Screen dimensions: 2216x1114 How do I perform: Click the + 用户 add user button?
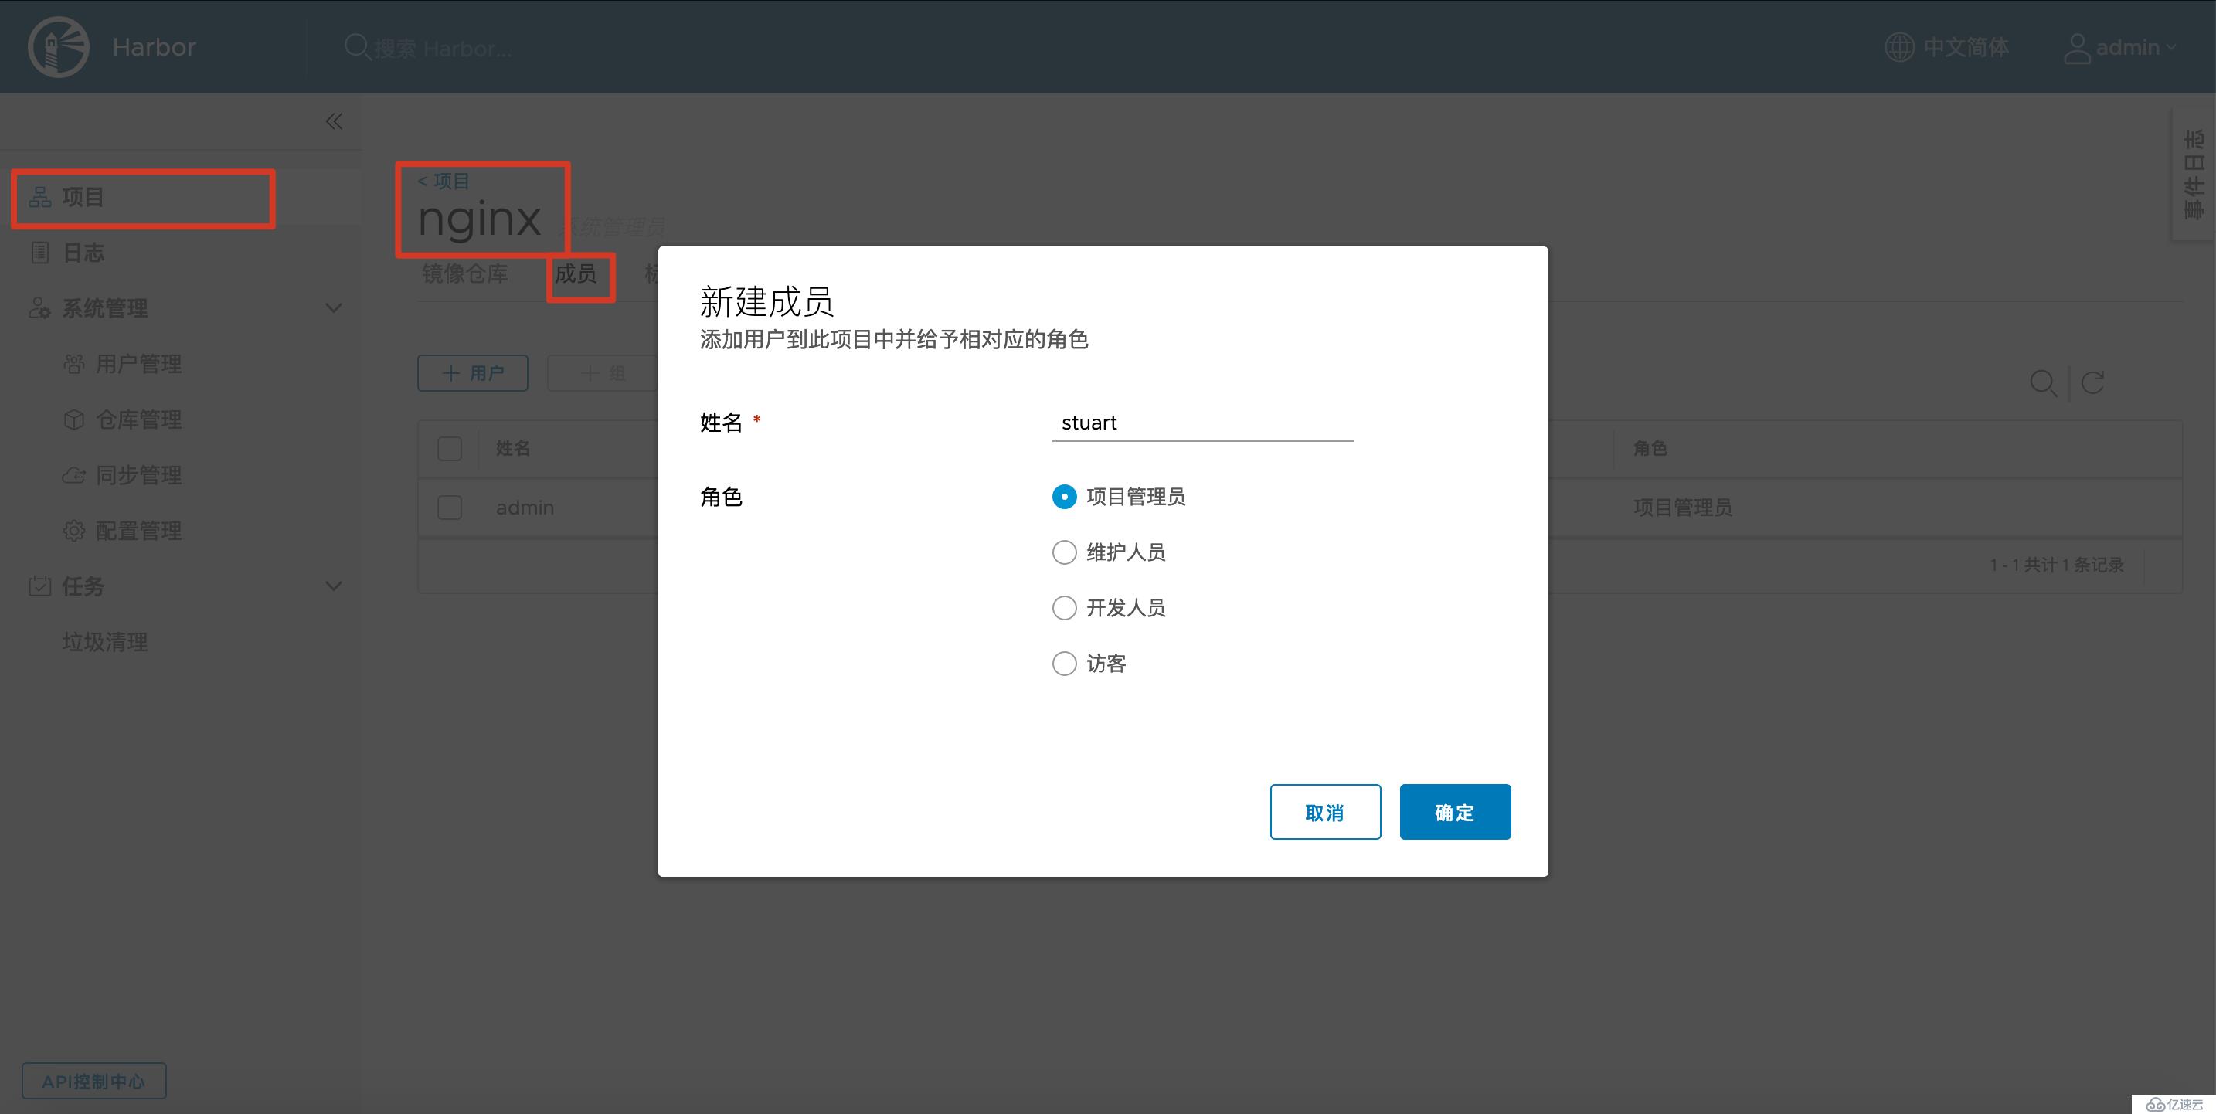pyautogui.click(x=472, y=373)
